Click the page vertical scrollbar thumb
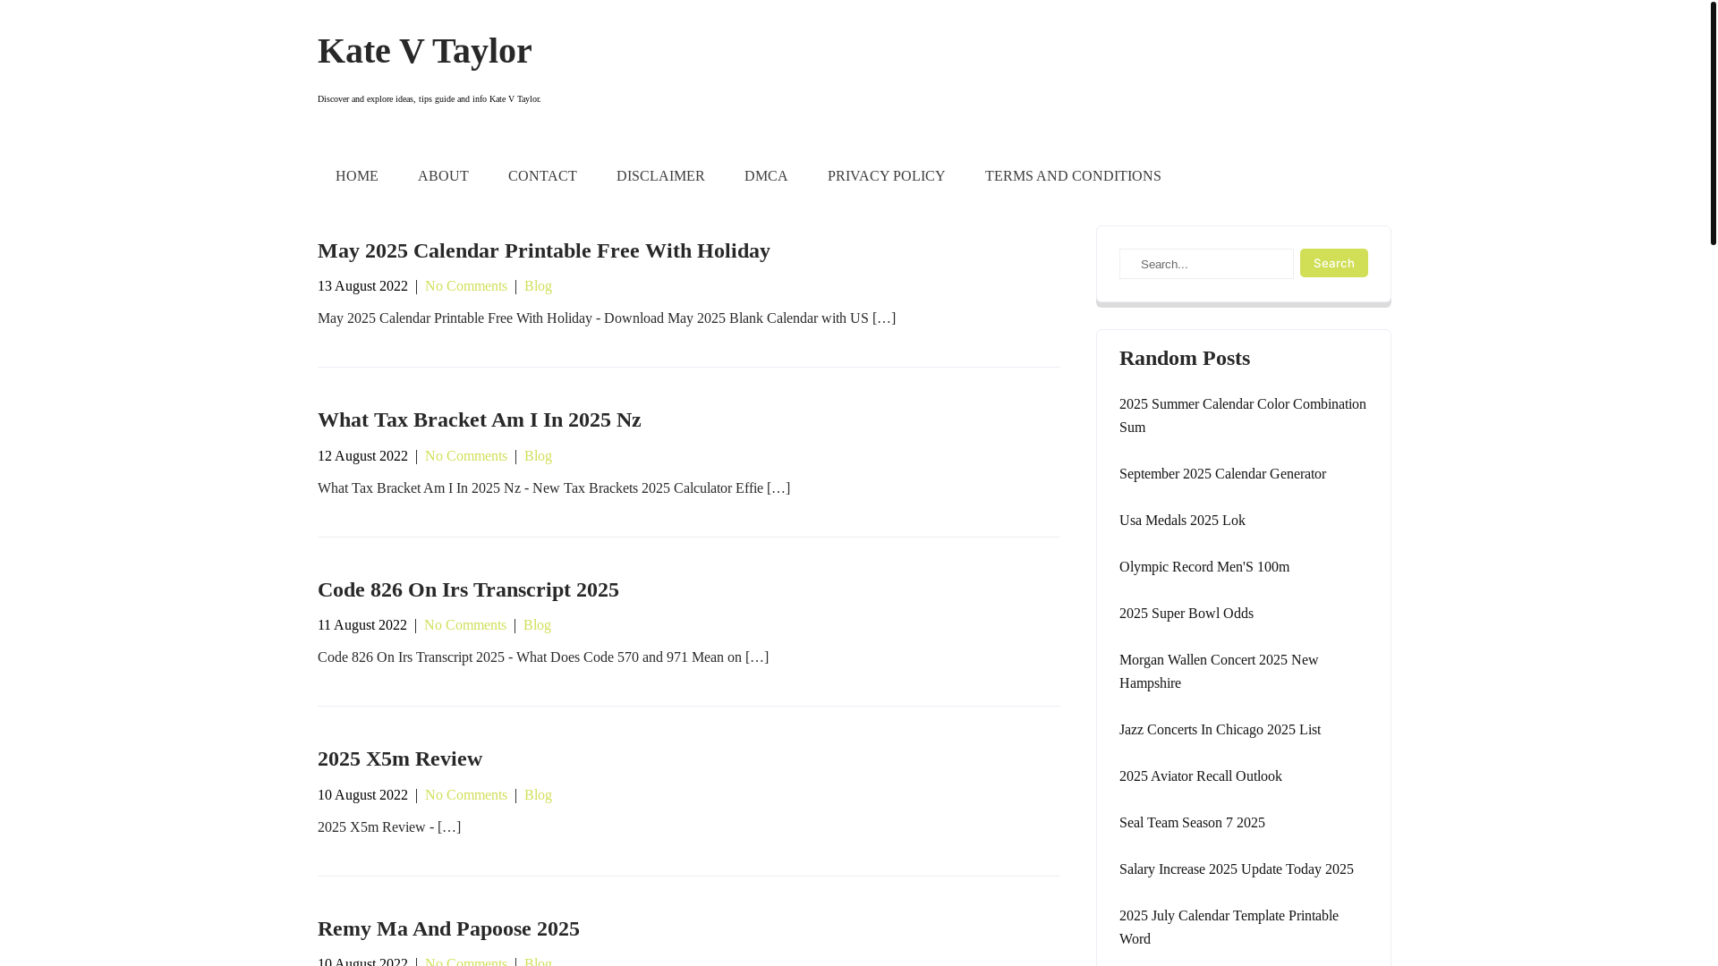1718x966 pixels. (1713, 123)
